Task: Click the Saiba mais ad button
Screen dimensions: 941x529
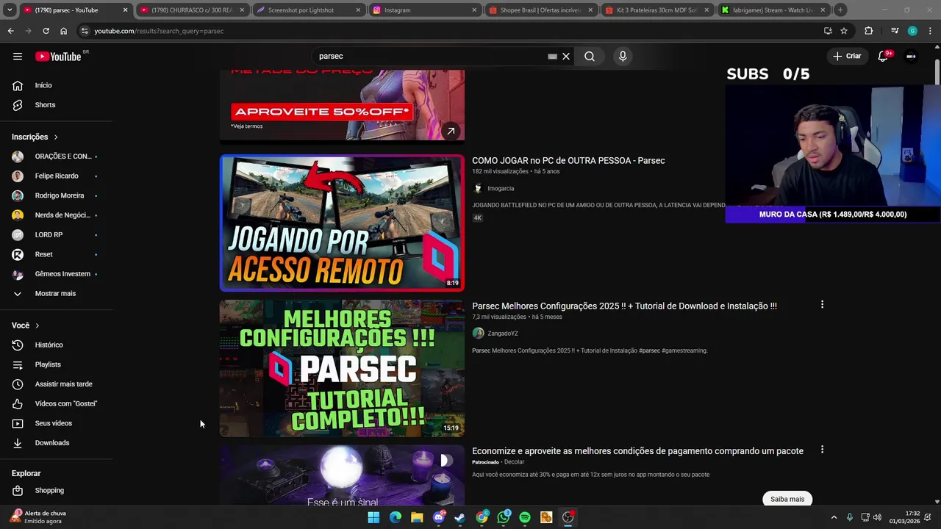Action: [787, 499]
